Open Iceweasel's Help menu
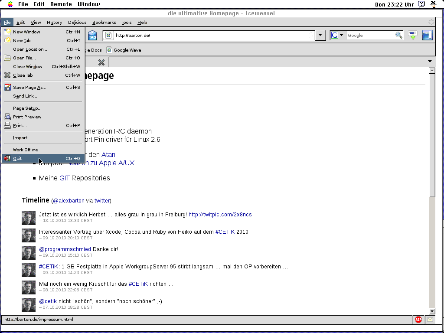The height and width of the screenshot is (333, 444). (x=142, y=23)
